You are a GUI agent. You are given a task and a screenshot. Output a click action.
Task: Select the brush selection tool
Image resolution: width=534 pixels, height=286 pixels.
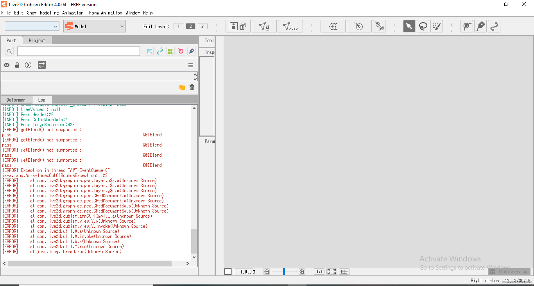pyautogui.click(x=437, y=26)
